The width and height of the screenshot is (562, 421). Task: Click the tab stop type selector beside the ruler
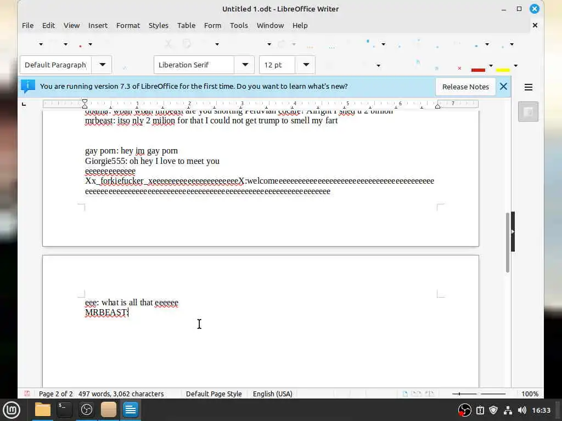tap(24, 104)
